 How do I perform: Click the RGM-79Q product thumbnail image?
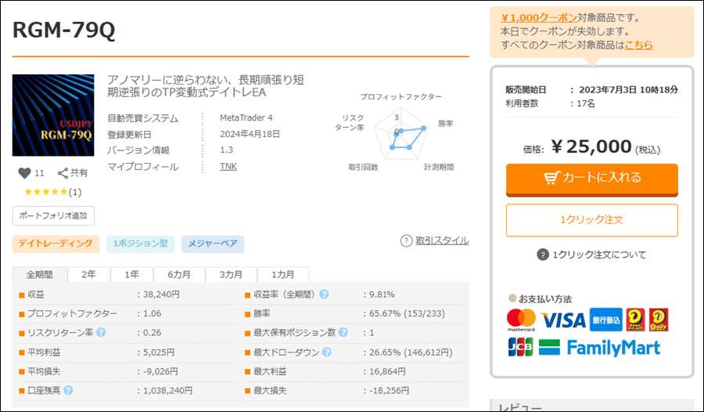(53, 115)
